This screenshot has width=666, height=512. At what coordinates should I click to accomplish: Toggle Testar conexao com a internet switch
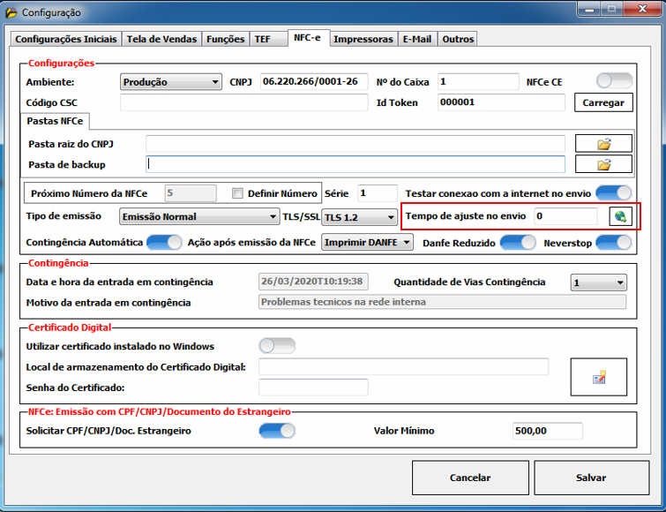[x=614, y=193]
